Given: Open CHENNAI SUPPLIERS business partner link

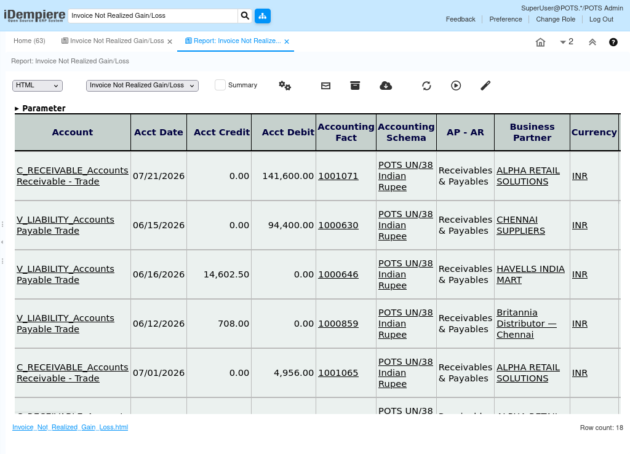Looking at the screenshot, I should pos(520,225).
